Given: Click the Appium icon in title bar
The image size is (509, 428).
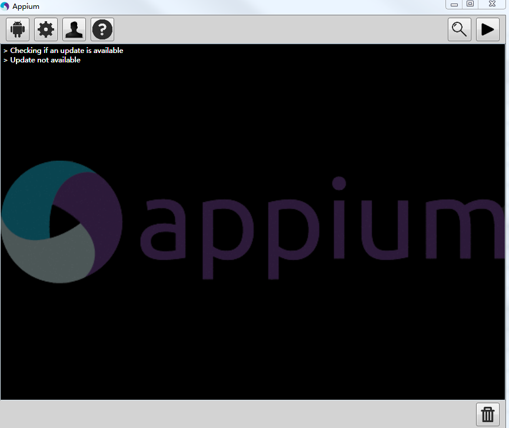Looking at the screenshot, I should click(x=5, y=6).
